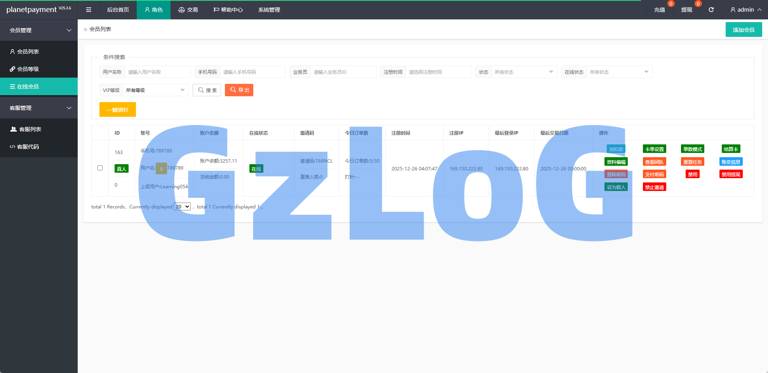
Task: Click the 请输入用户名称 username input field
Action: (x=157, y=72)
